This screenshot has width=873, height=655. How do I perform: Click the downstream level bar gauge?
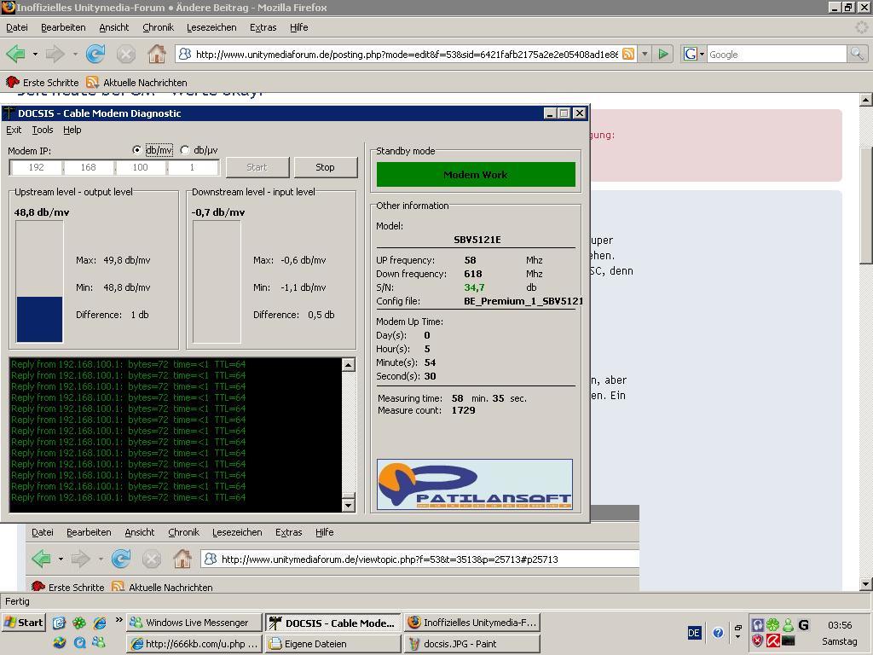coord(217,281)
